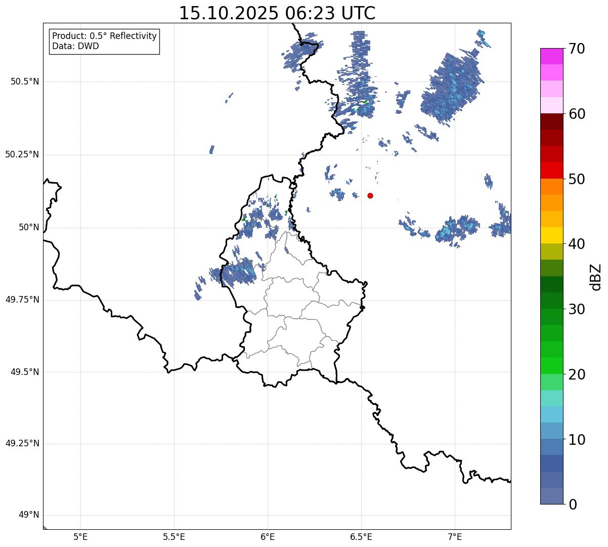
Task: Click the Product 0.5° Reflectivity info box
Action: pyautogui.click(x=104, y=41)
